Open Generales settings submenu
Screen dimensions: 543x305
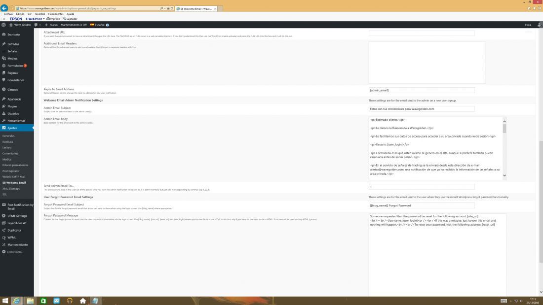point(8,136)
